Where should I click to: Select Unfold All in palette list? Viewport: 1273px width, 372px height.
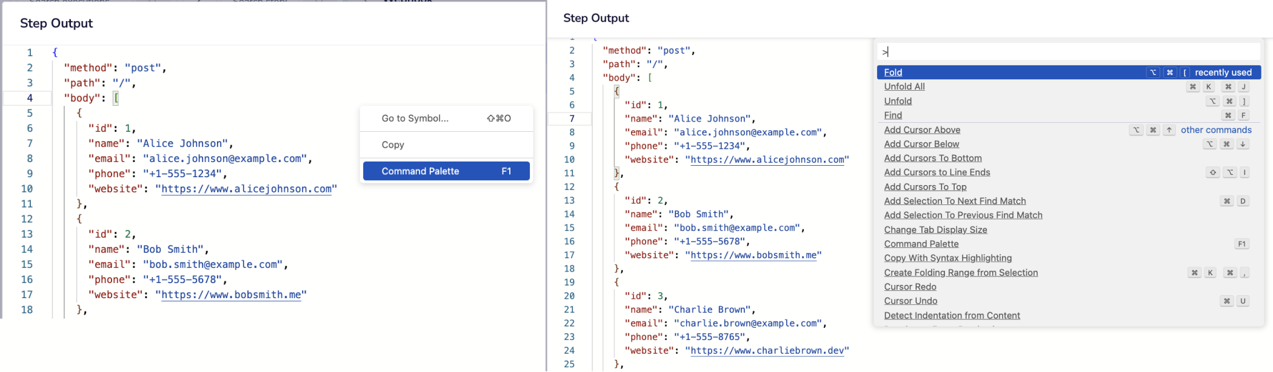(x=904, y=86)
